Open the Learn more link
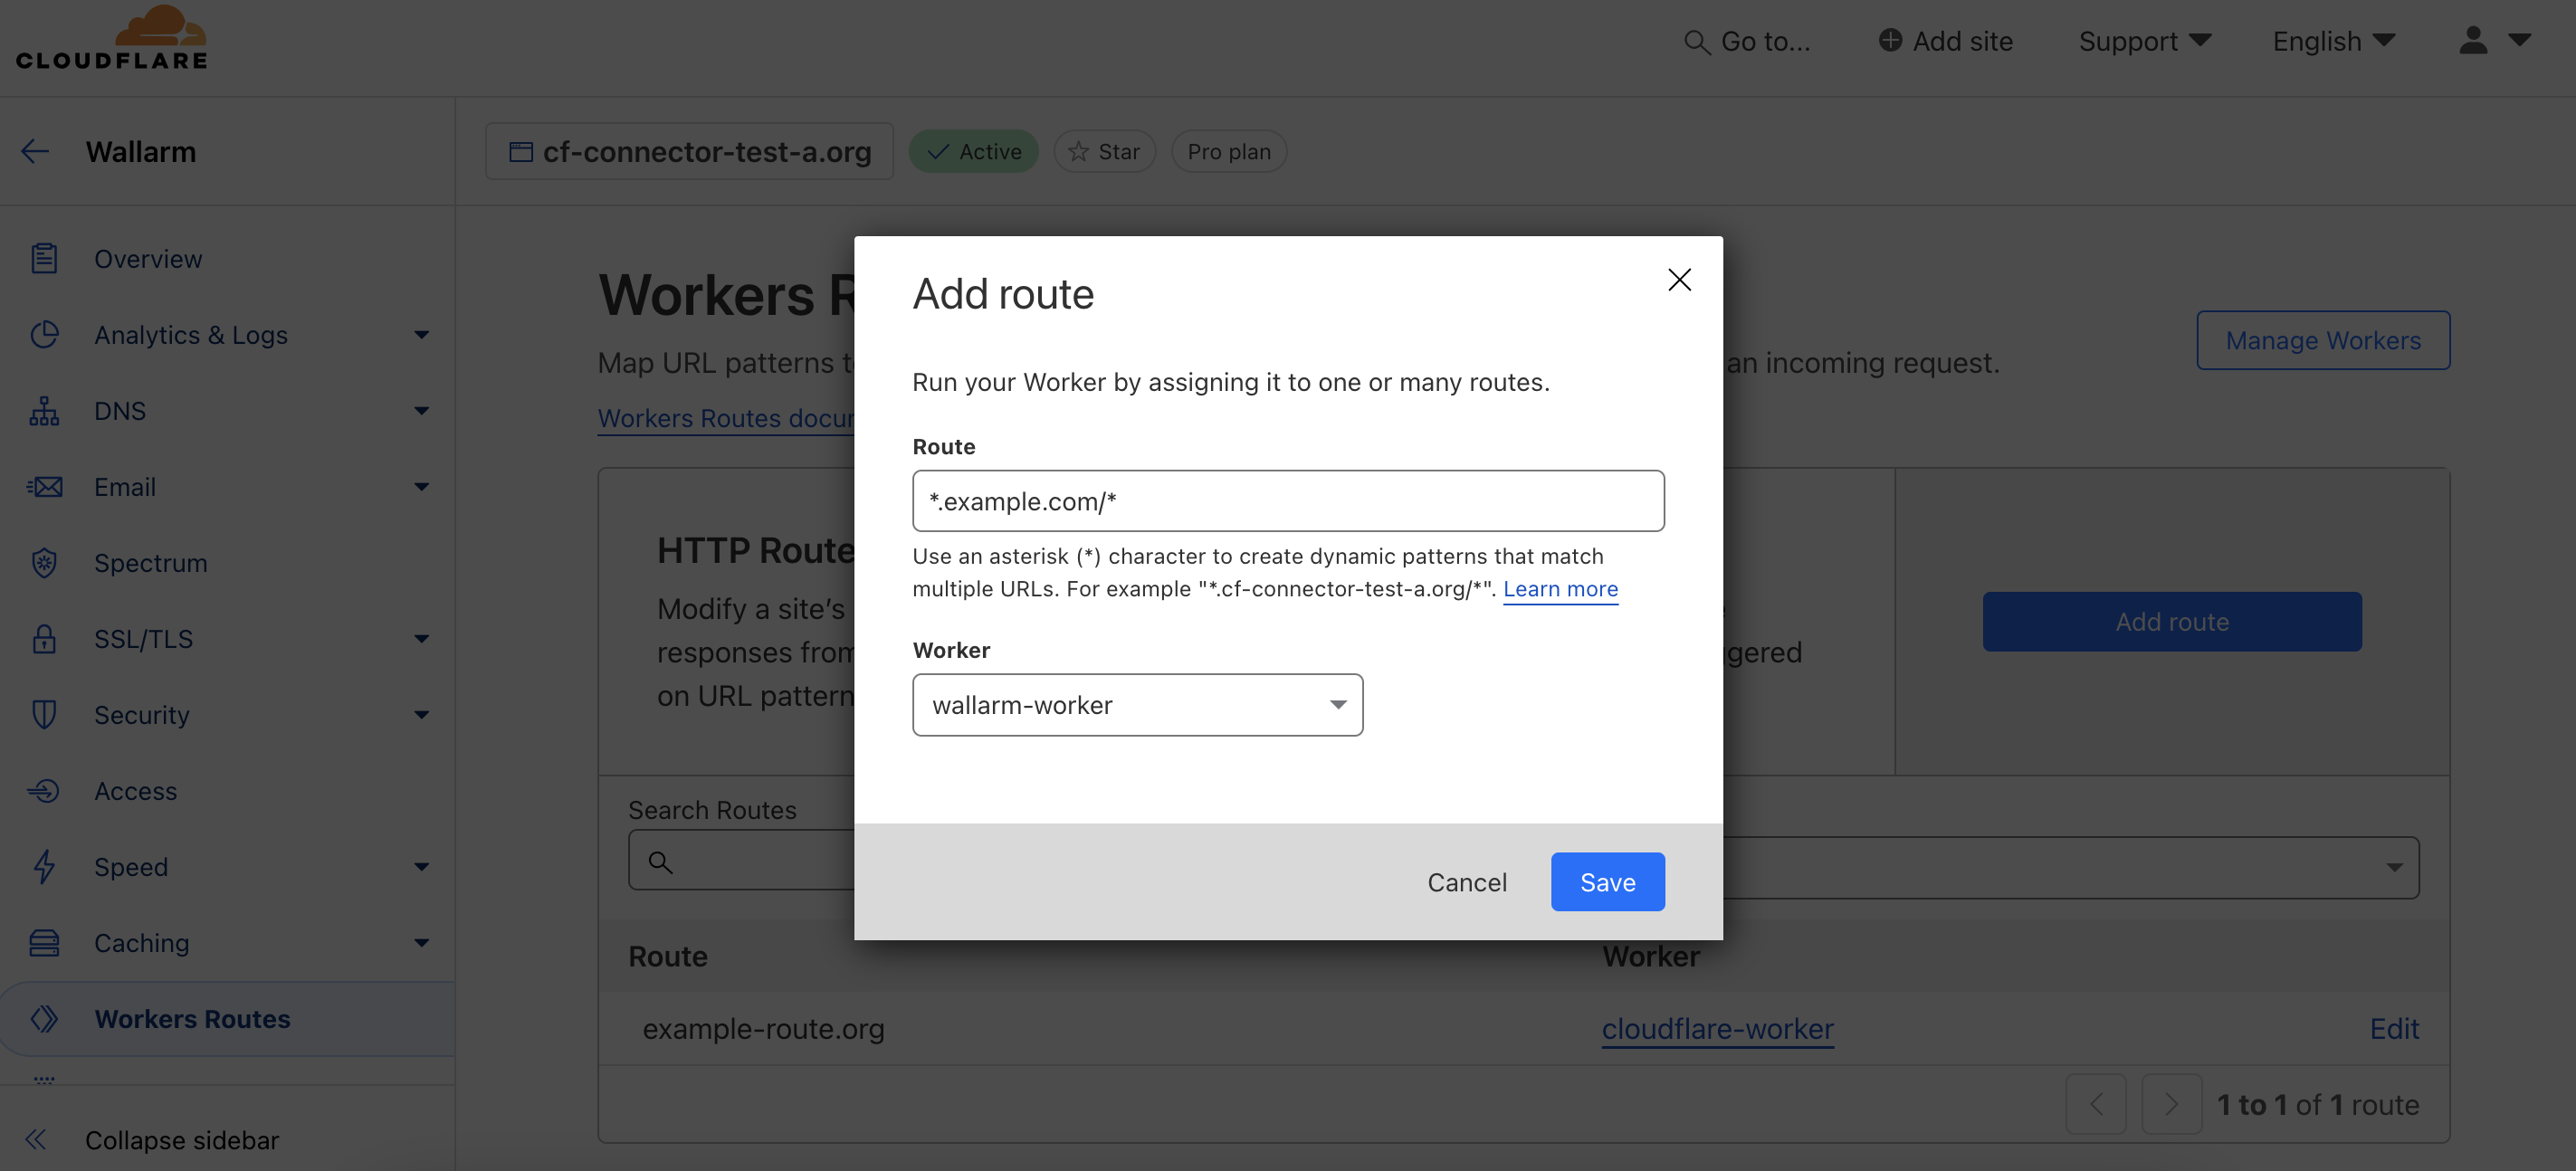2576x1171 pixels. point(1560,589)
